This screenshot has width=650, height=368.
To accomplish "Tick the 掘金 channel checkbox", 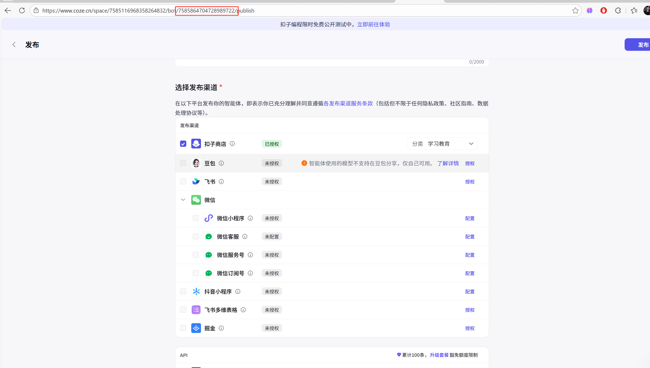I will point(183,328).
